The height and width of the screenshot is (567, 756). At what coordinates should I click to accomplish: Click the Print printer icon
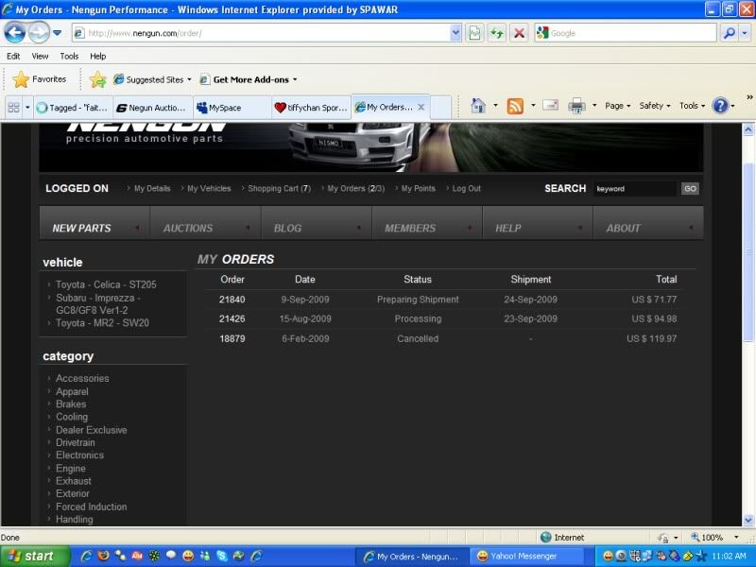pyautogui.click(x=576, y=106)
